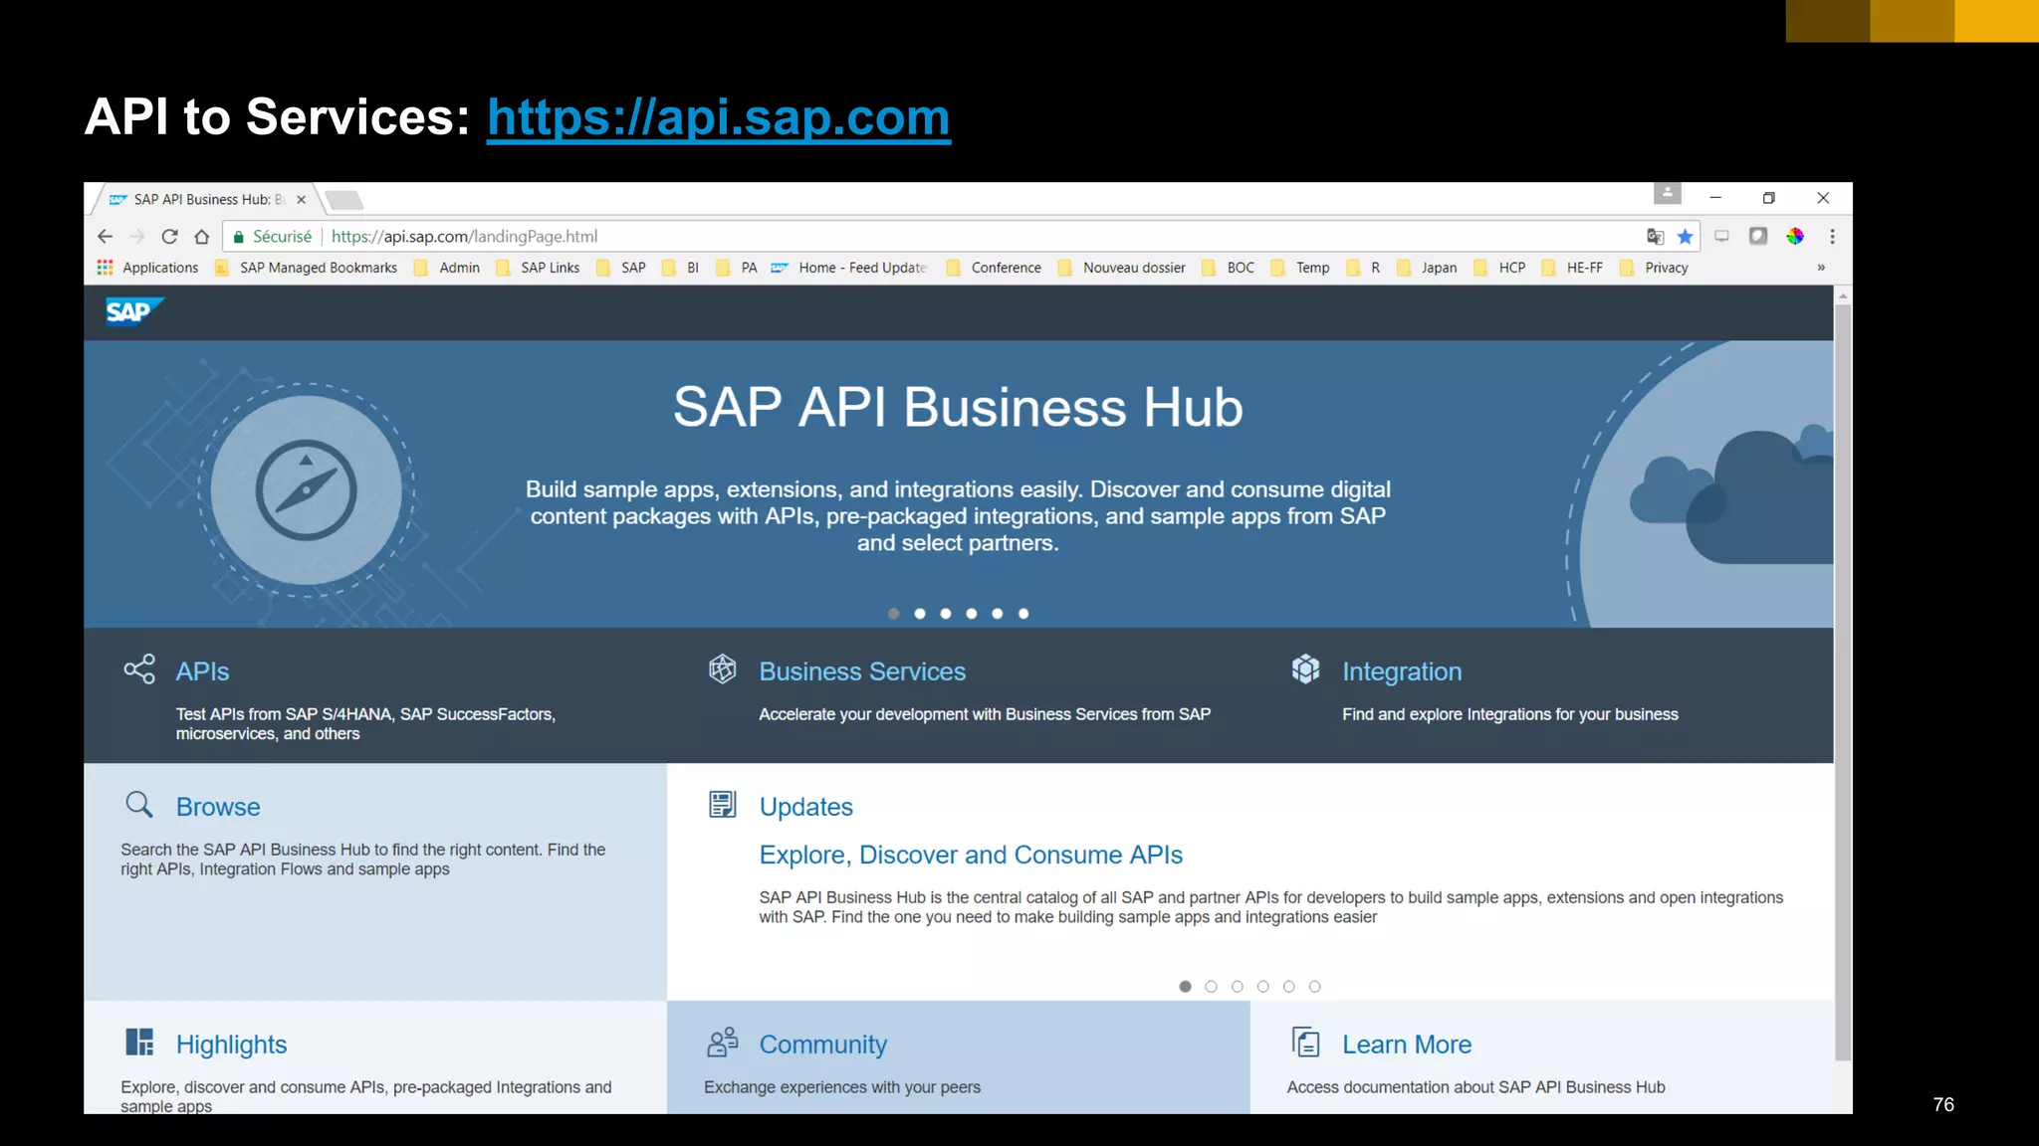Open the SAP Managed Bookmarks folder
The height and width of the screenshot is (1146, 2039).
(306, 268)
